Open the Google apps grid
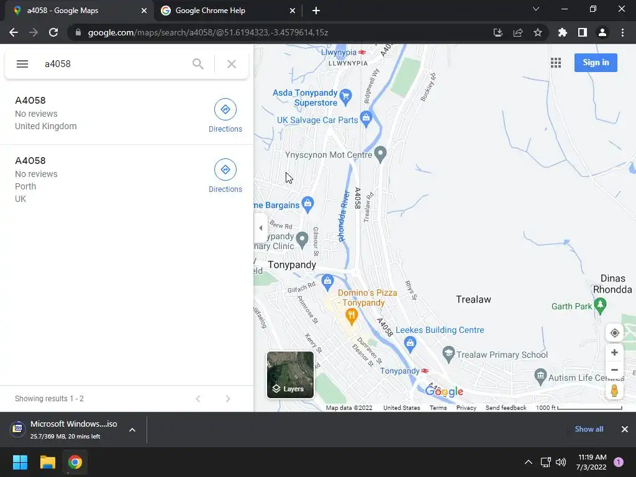 coord(556,63)
